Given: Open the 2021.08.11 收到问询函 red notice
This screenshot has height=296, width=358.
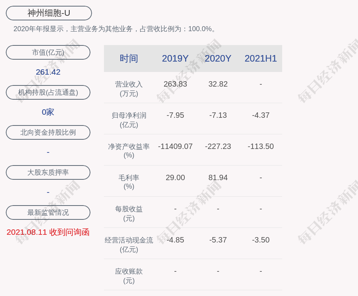Looking at the screenshot, I should point(48,232).
